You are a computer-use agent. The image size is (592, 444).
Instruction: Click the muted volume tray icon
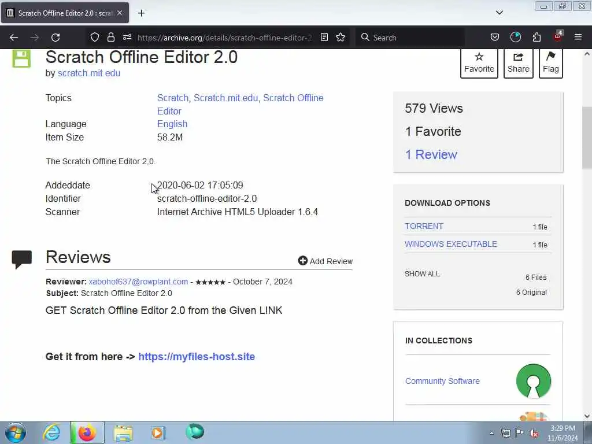pos(534,434)
